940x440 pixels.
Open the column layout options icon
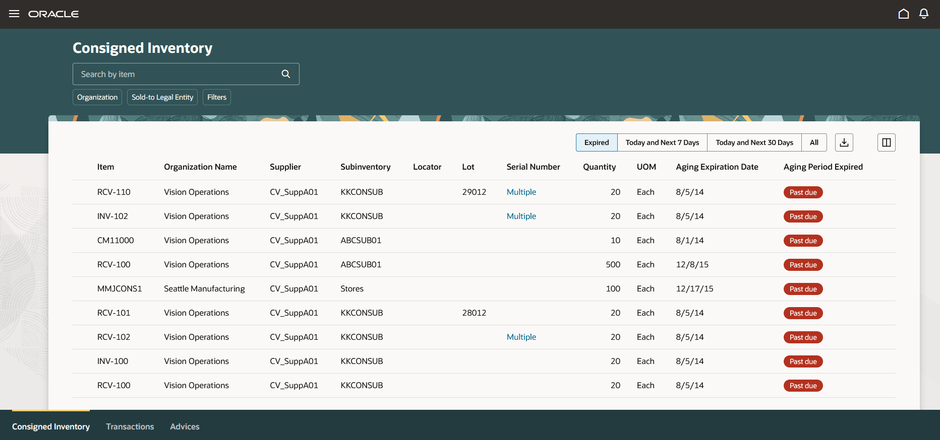click(886, 142)
